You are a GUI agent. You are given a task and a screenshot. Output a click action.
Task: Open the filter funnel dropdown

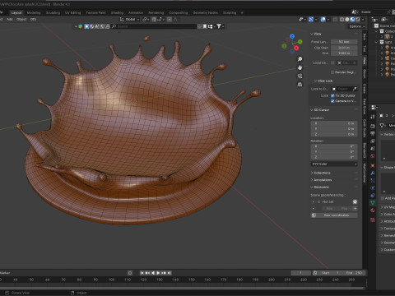pos(220,26)
